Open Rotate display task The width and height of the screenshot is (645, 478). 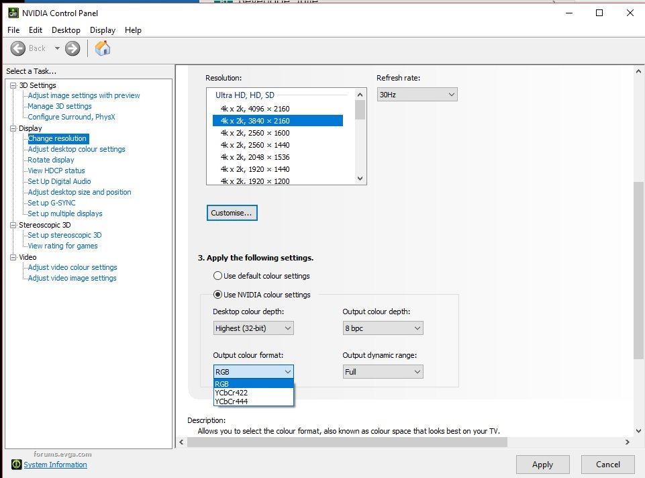pyautogui.click(x=51, y=160)
